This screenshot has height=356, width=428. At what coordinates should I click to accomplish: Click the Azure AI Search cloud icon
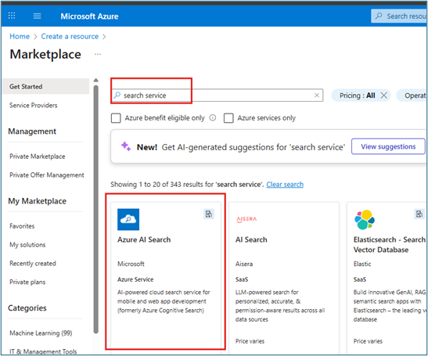(128, 220)
